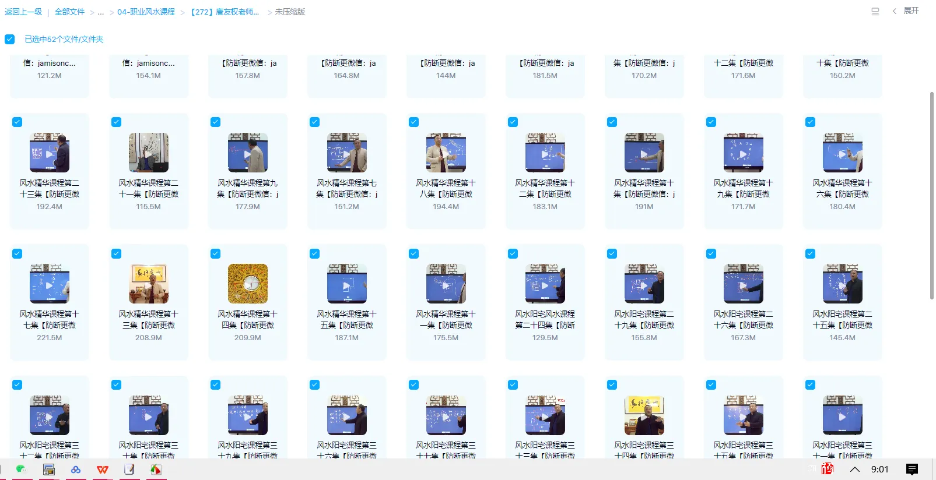This screenshot has height=480, width=936.
Task: Open the screen-lock window icon in taskbar
Action: [x=49, y=470]
